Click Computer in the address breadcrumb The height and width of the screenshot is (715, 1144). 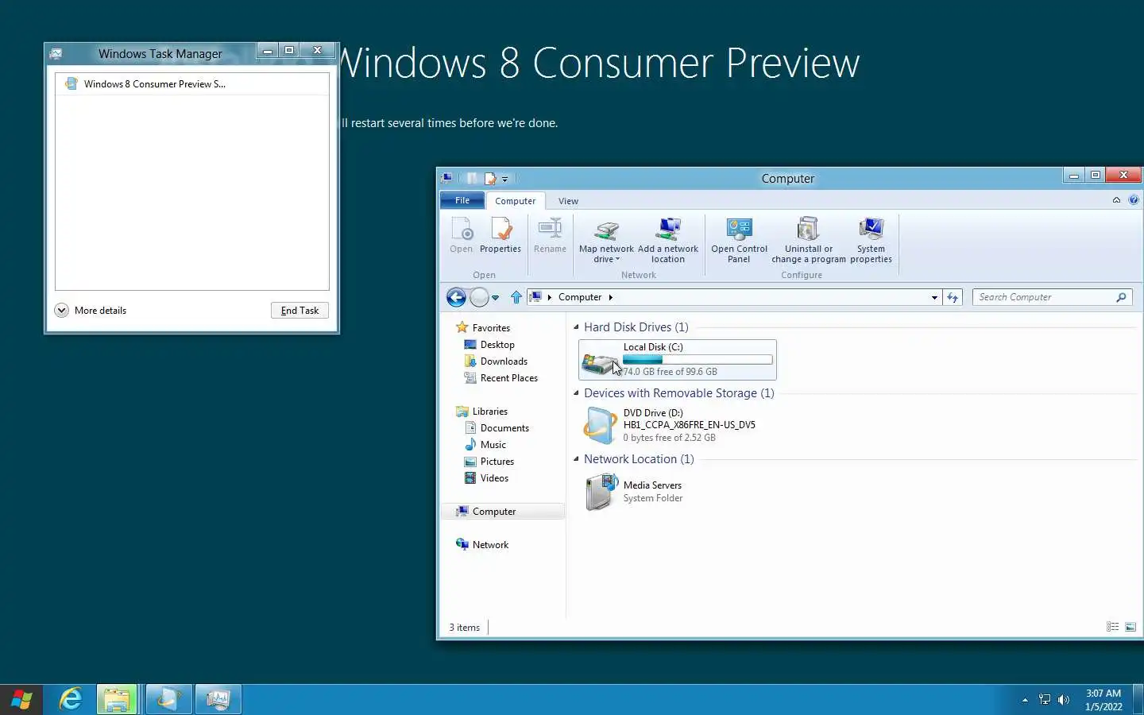[580, 297]
